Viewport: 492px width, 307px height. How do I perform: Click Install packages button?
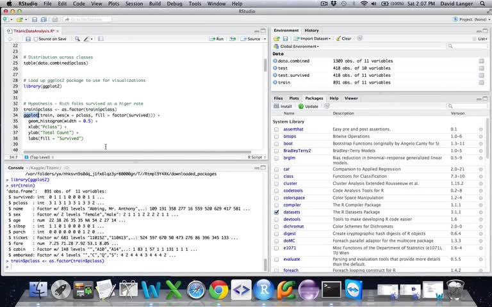pos(283,106)
